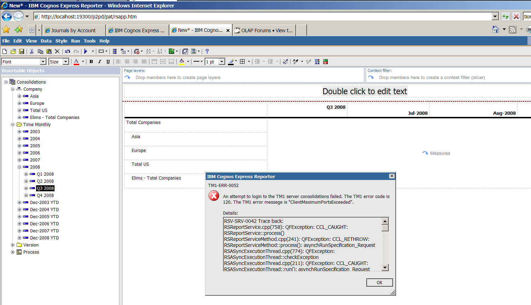Open the address bar history dropdown

click(495, 16)
